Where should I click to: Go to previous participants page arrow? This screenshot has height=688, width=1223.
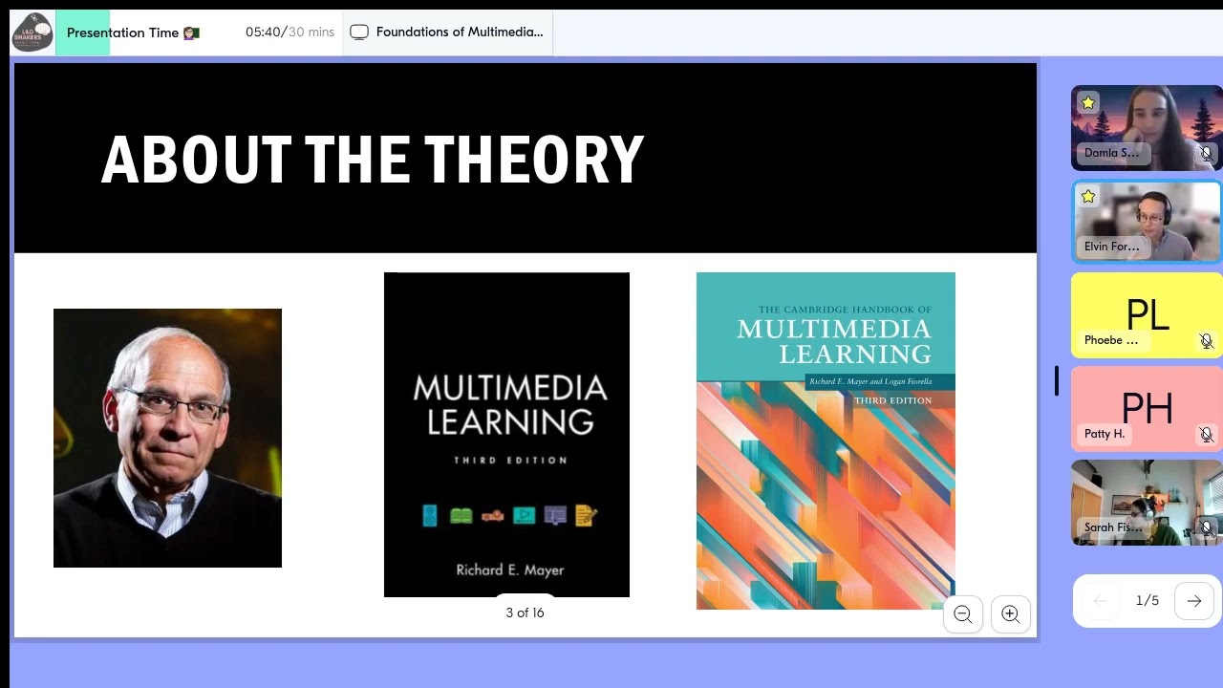click(1101, 601)
